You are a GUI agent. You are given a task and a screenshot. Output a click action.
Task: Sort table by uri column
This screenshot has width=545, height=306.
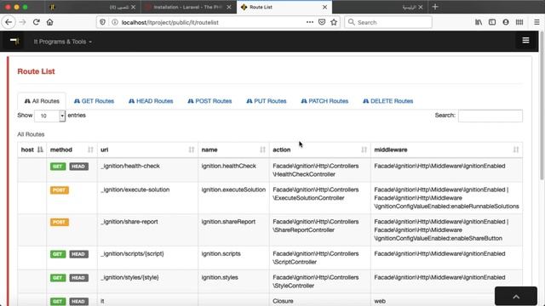[x=147, y=150]
